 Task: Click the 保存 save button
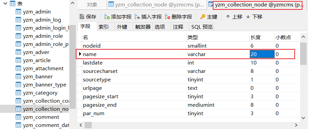88,17
